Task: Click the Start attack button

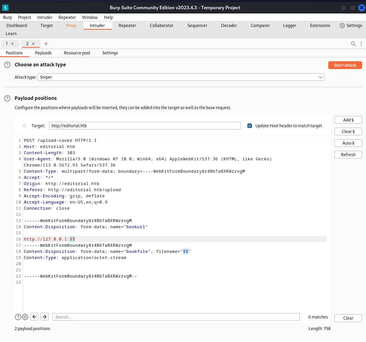Action: 345,65
